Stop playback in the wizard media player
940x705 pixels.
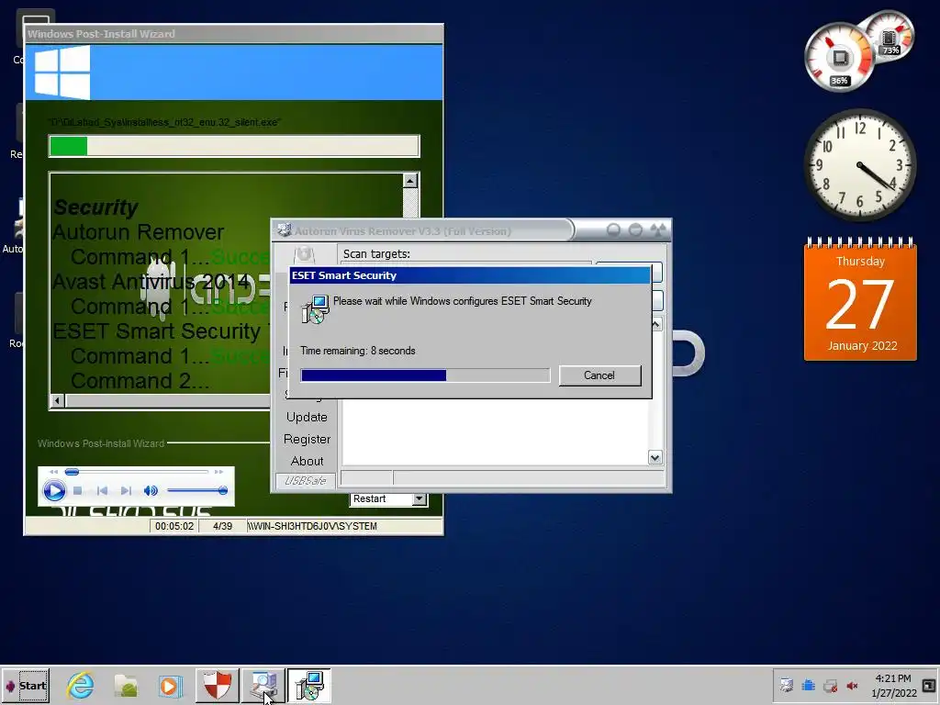tap(78, 491)
